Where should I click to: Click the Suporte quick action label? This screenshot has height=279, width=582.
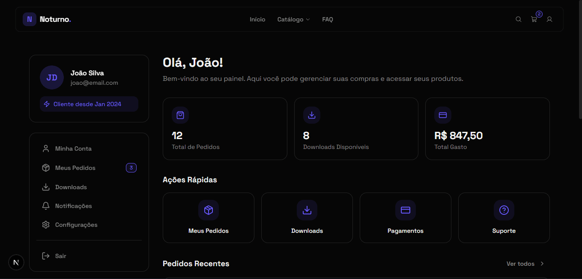(504, 231)
